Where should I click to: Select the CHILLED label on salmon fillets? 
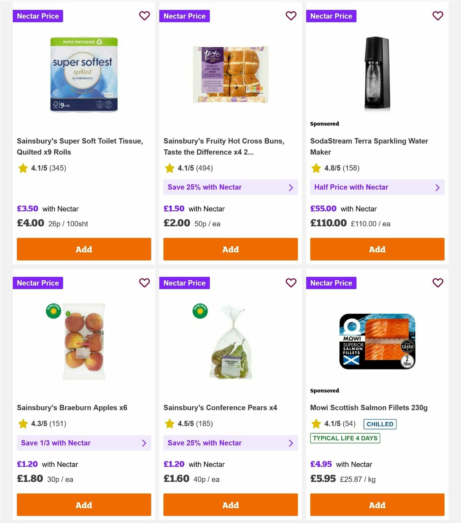click(x=380, y=424)
